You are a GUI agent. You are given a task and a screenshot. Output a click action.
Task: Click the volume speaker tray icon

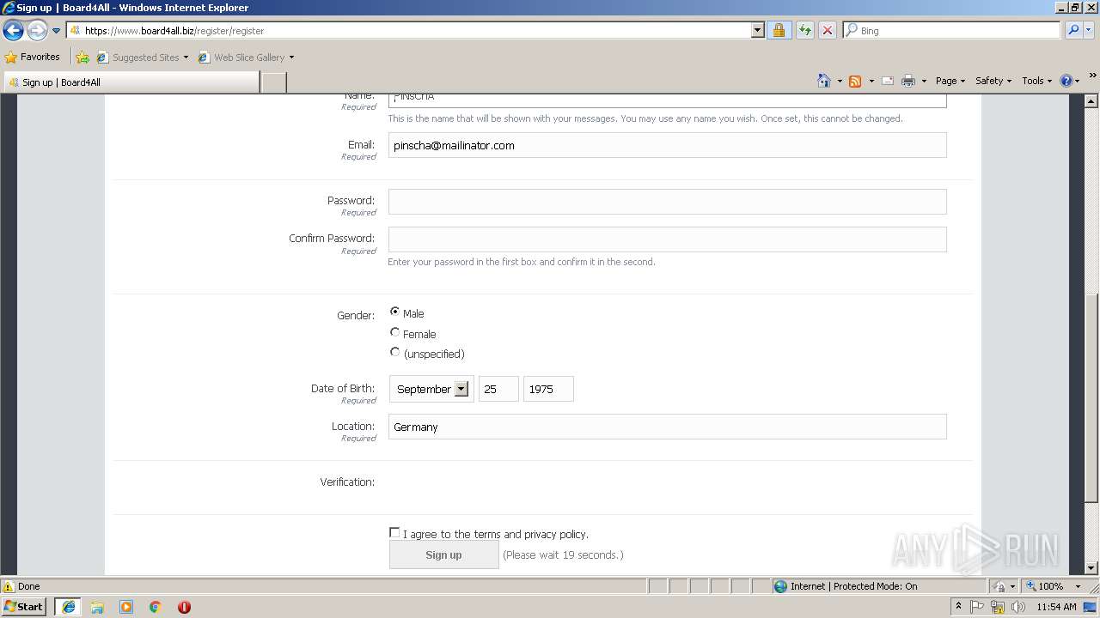point(1017,607)
